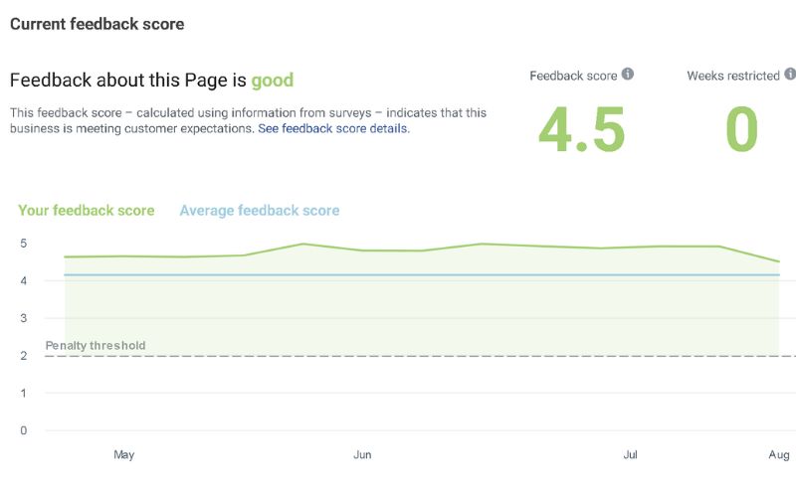Click the Feedback score info icon
The image size is (796, 497).
(x=628, y=74)
